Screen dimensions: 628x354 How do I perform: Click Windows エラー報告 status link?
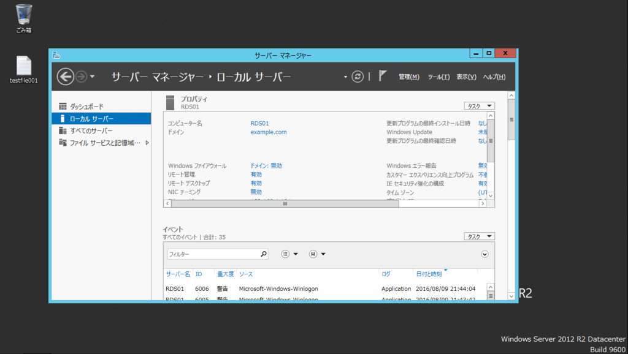pos(483,165)
